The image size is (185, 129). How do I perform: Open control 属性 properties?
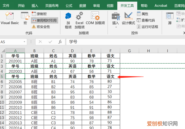(x=143, y=14)
